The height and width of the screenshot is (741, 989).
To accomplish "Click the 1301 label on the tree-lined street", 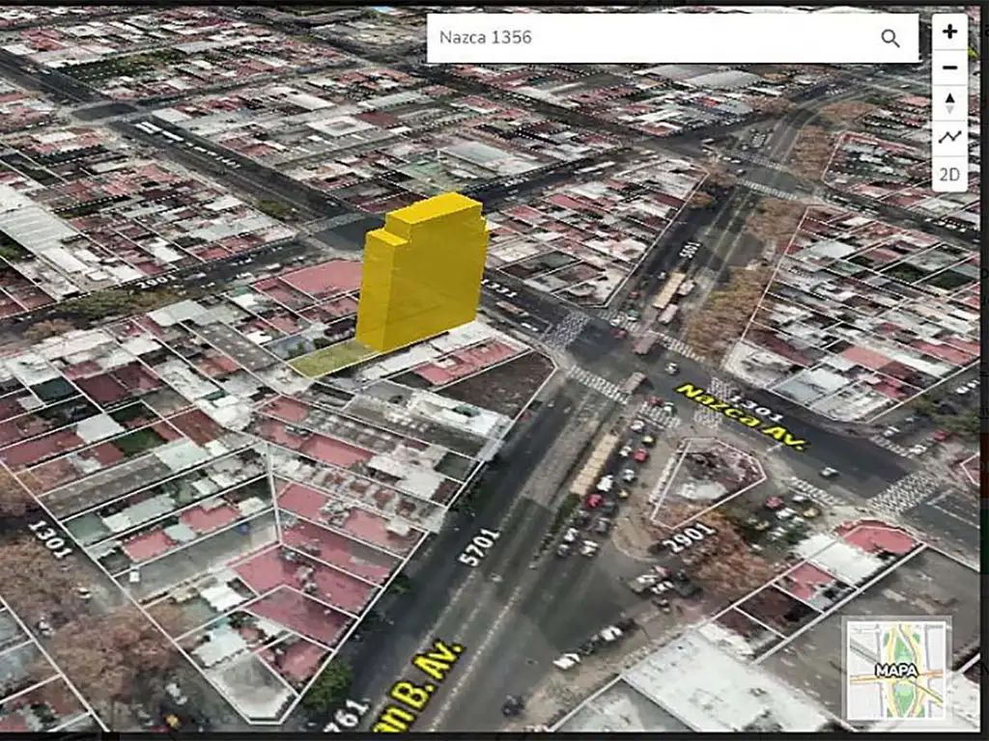I will pos(51,539).
